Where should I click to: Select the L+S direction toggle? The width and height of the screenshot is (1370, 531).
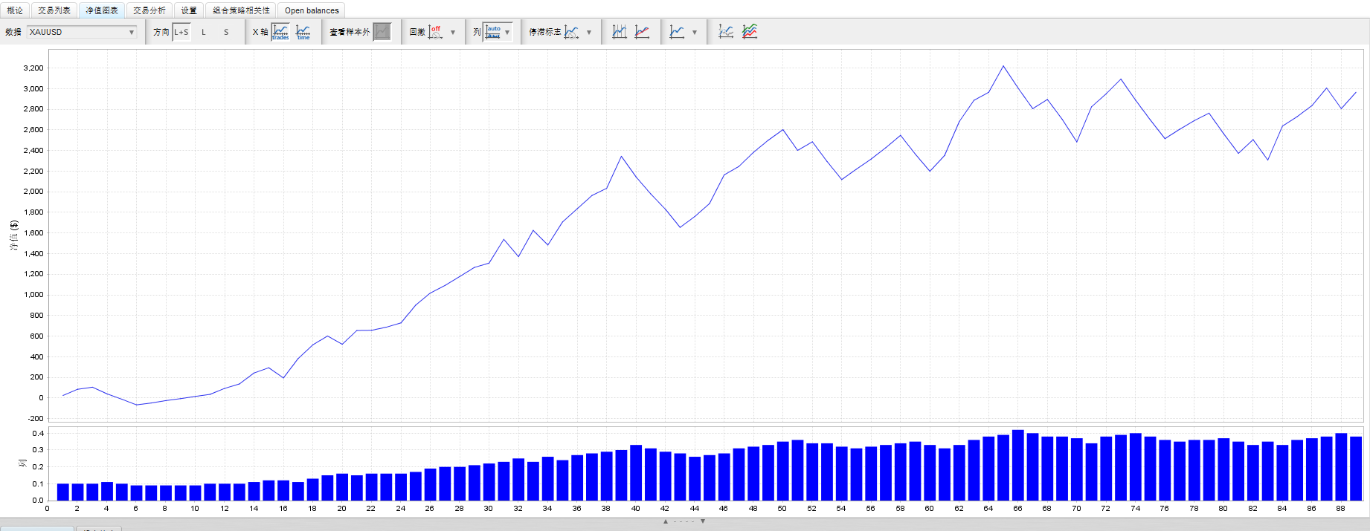coord(181,32)
